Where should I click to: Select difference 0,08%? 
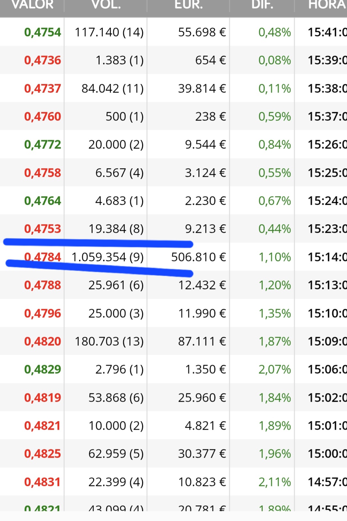(275, 60)
